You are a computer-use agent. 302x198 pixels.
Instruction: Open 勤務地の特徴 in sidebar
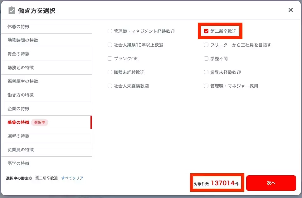click(46, 67)
